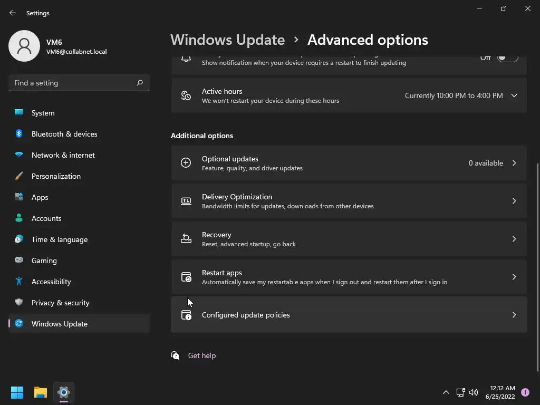Toggle the restart notification switch

pos(507,58)
